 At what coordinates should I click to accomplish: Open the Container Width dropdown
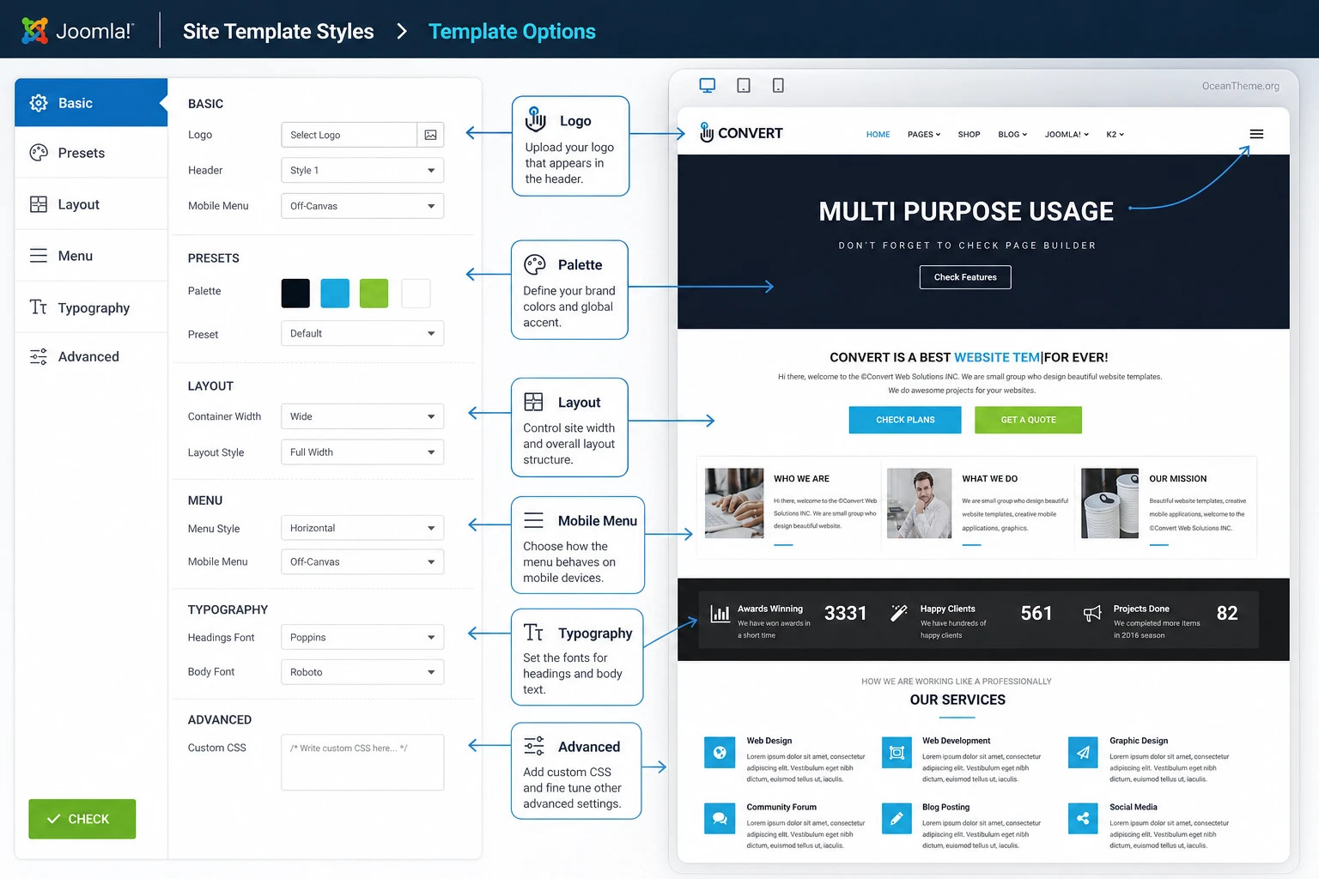tap(362, 416)
